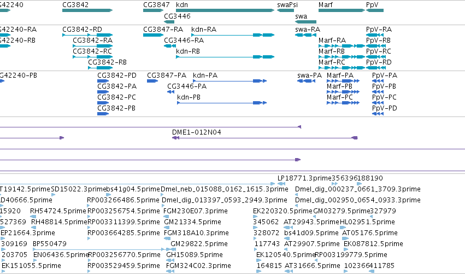Viewport: 465px width, 274px height.
Task: Select EST GM29822.5prime label
Action: pos(199,244)
